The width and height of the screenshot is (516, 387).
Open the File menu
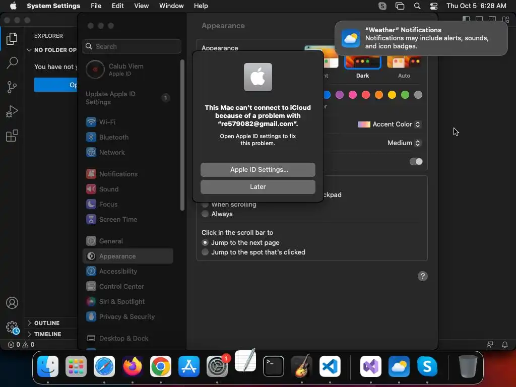[x=96, y=6]
